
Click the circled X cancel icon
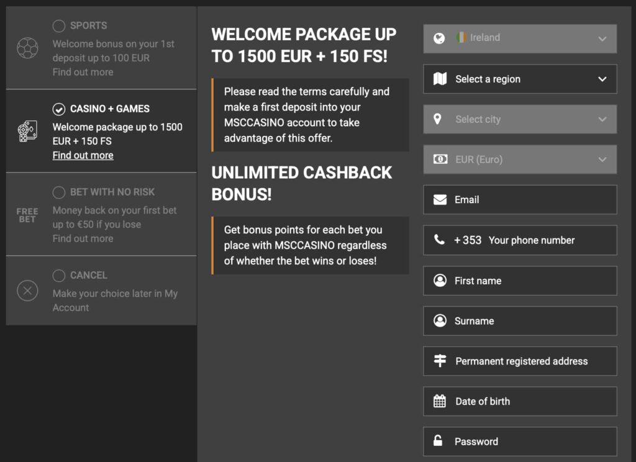coord(27,291)
